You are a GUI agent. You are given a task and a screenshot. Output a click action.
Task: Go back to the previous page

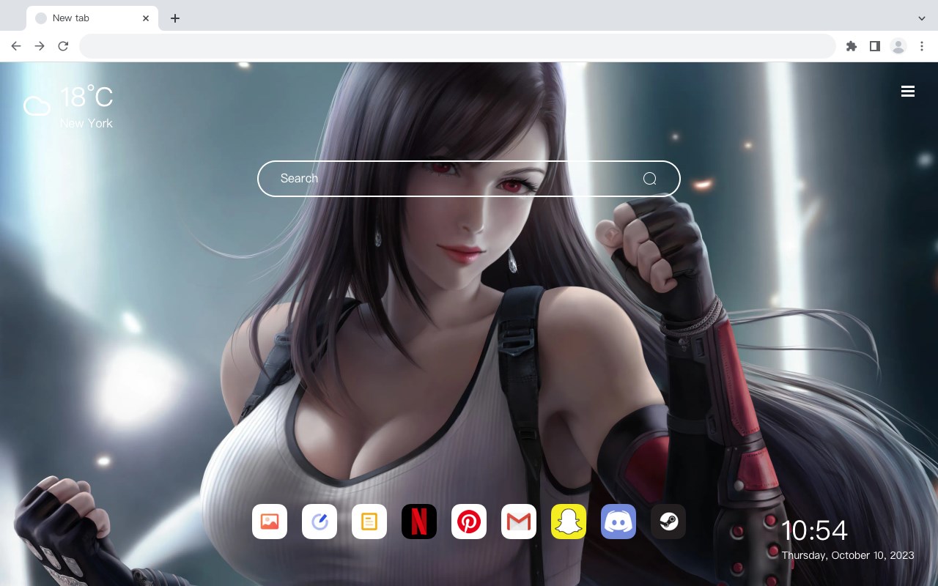tap(16, 46)
